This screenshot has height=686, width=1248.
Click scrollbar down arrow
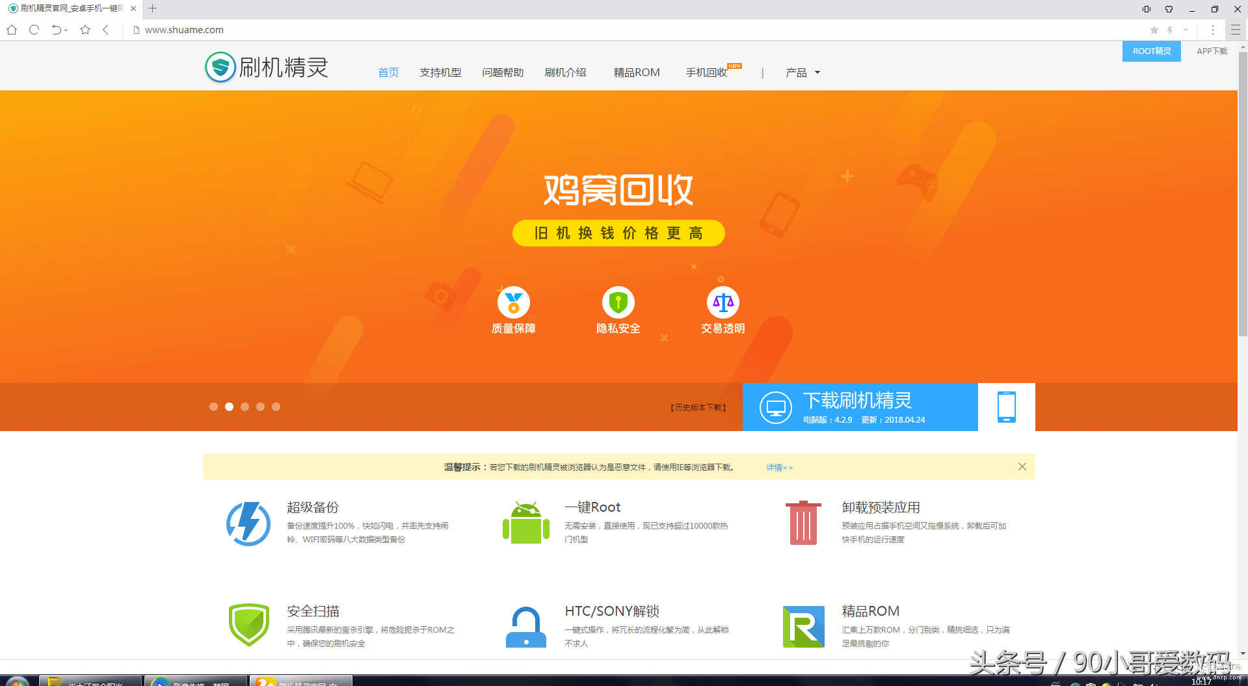coord(1243,653)
